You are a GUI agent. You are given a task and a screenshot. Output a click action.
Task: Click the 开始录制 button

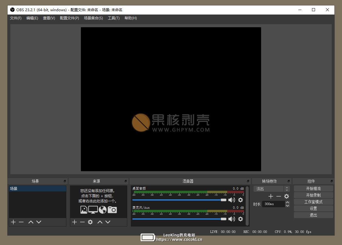pos(314,195)
